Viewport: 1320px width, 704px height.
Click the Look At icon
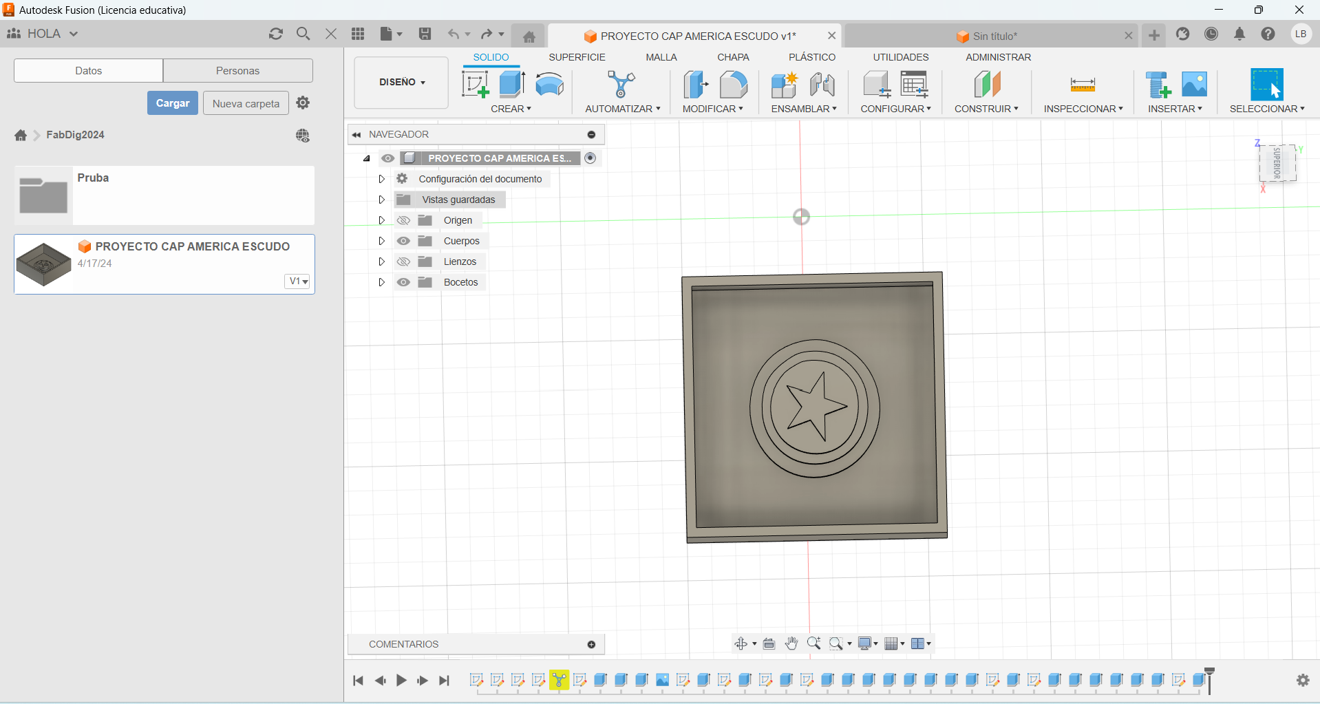coord(769,643)
